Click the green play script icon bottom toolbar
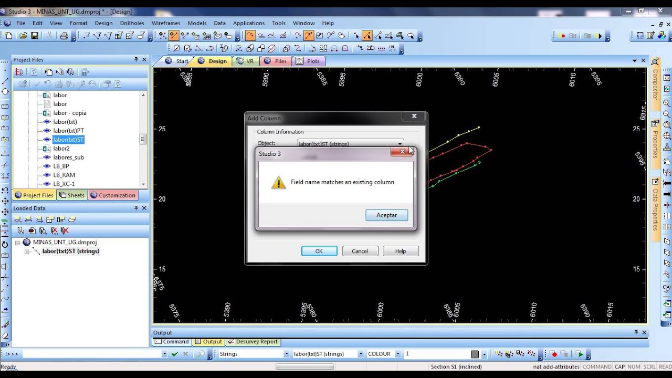Image resolution: width=672 pixels, height=378 pixels. point(579,354)
